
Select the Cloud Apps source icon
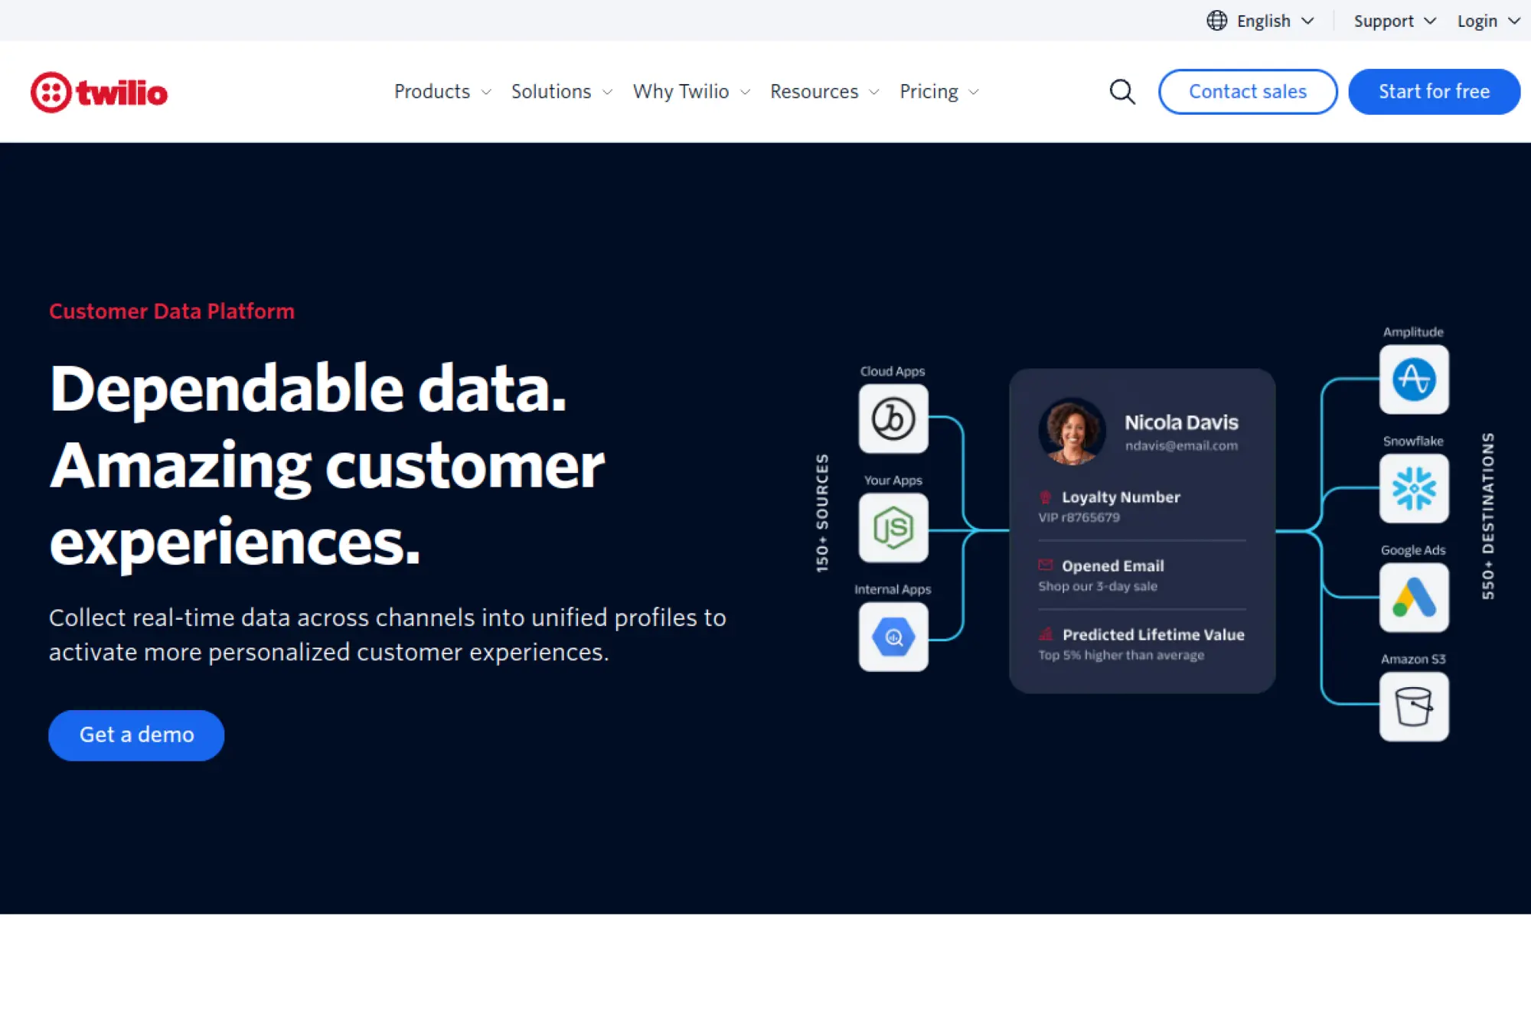pyautogui.click(x=893, y=420)
